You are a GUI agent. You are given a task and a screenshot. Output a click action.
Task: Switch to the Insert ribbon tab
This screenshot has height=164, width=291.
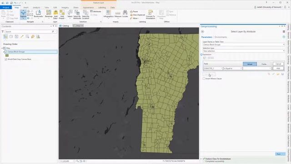[x=26, y=7]
